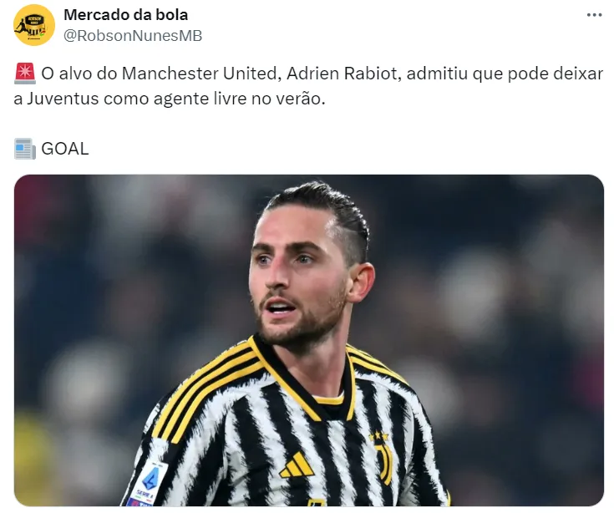Click the GOAL source text
This screenshot has width=614, height=513.
[x=65, y=149]
